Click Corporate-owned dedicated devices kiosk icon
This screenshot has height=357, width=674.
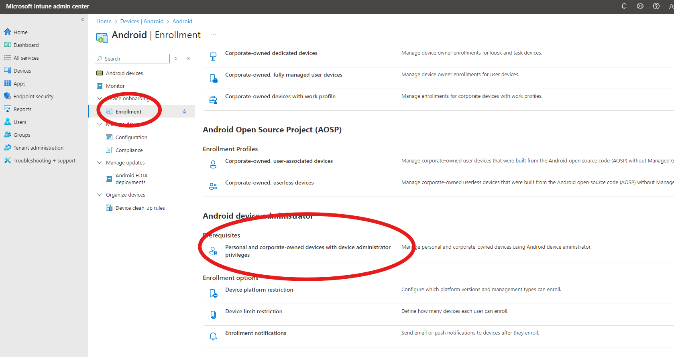point(213,57)
